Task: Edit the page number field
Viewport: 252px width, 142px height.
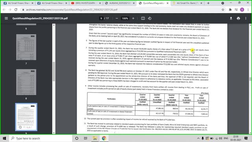Action: click(x=101, y=19)
